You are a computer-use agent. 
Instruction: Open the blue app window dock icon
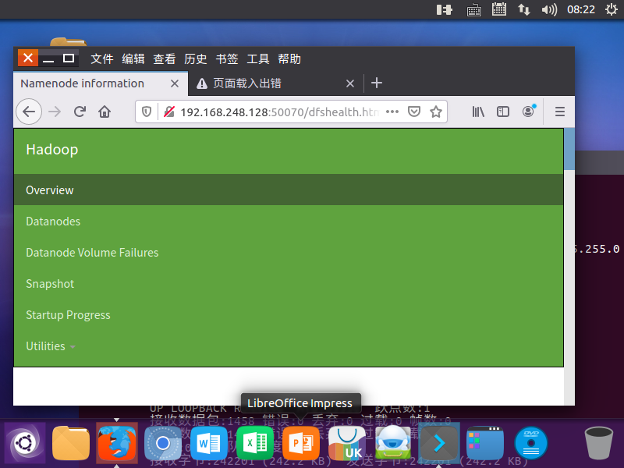pyautogui.click(x=485, y=443)
